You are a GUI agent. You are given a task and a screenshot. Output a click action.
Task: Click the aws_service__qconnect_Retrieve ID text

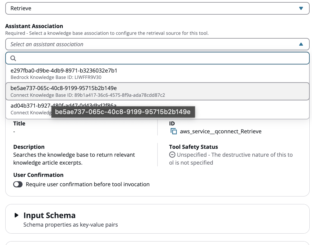(221, 132)
